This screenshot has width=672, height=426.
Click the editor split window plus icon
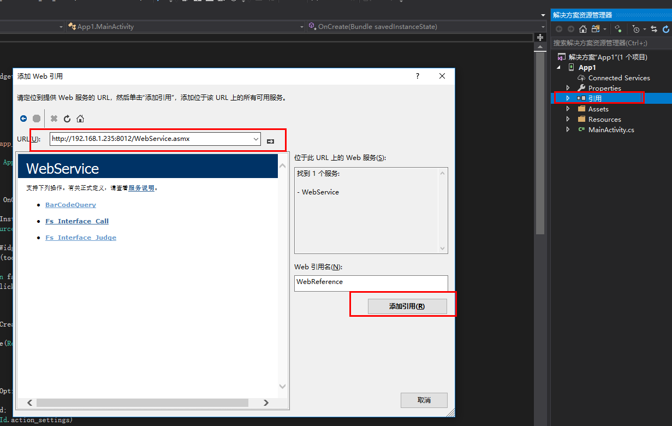[x=540, y=38]
